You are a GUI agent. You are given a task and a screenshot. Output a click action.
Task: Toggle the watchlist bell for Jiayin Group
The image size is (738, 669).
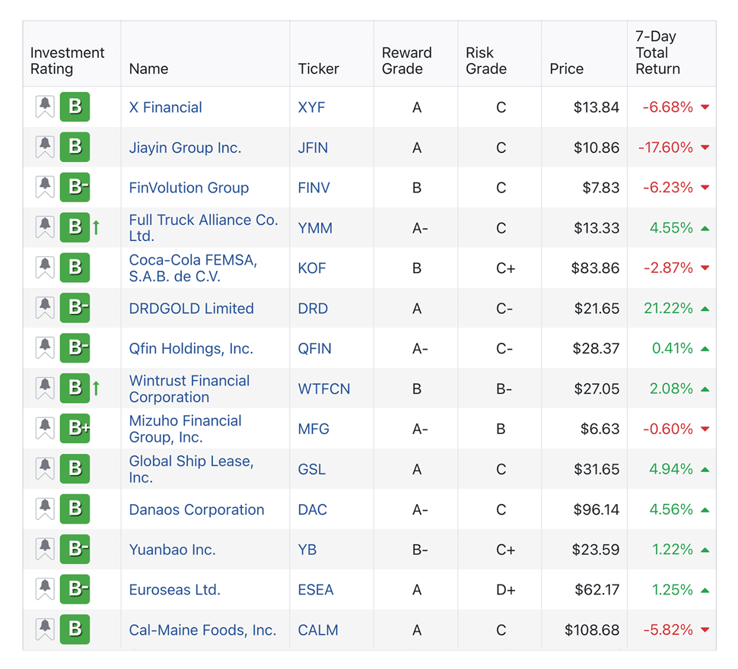click(45, 147)
